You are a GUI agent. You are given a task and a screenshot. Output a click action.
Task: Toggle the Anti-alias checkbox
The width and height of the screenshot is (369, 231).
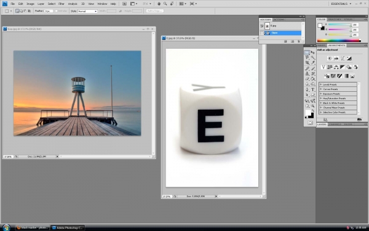point(56,11)
